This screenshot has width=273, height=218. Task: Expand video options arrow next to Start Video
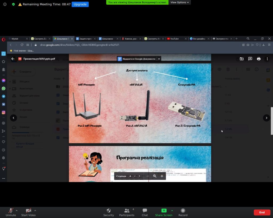tap(35, 211)
